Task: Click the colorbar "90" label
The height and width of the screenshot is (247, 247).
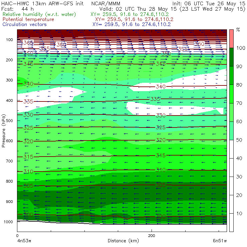Action: [239, 66]
